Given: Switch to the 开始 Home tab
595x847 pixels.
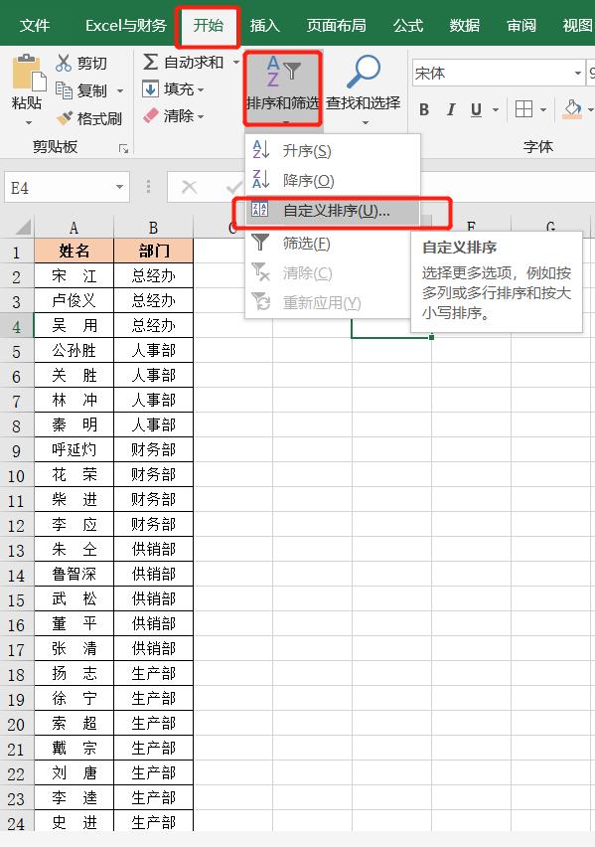Looking at the screenshot, I should coord(208,26).
